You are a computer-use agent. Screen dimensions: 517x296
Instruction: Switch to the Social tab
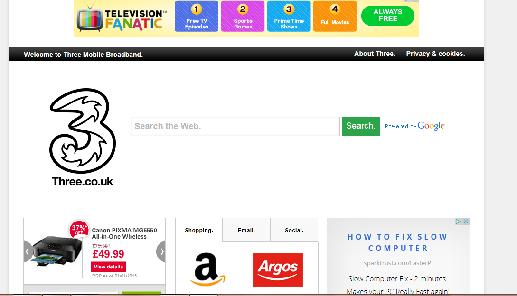[x=294, y=231]
